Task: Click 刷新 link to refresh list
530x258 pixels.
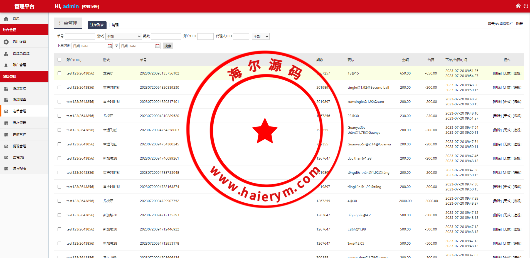Action: pyautogui.click(x=519, y=24)
